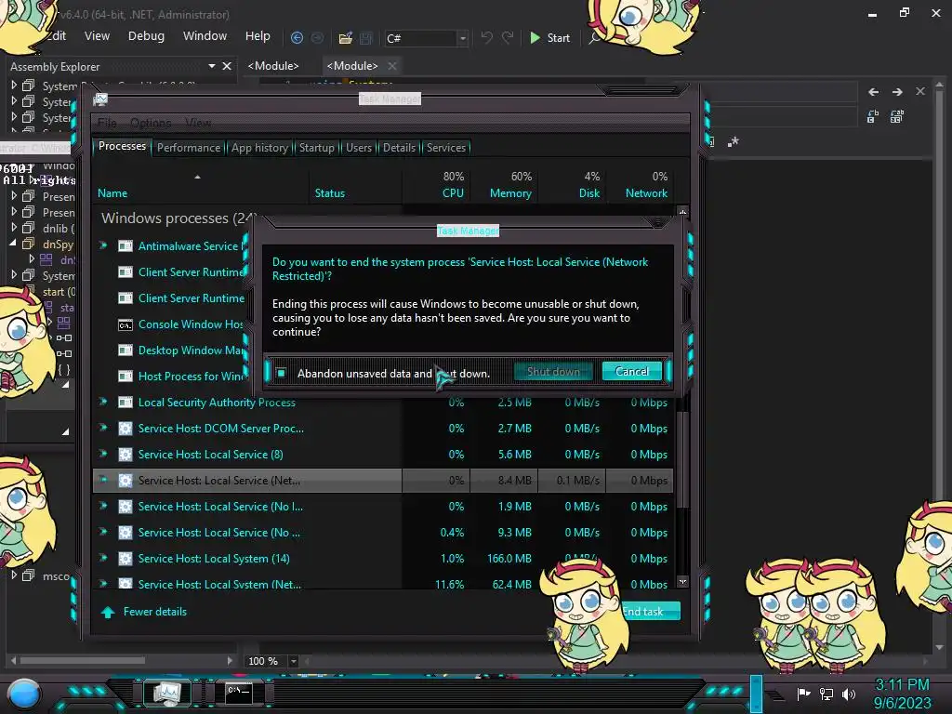This screenshot has height=714, width=952.
Task: Switch to the App history tab
Action: click(x=260, y=148)
